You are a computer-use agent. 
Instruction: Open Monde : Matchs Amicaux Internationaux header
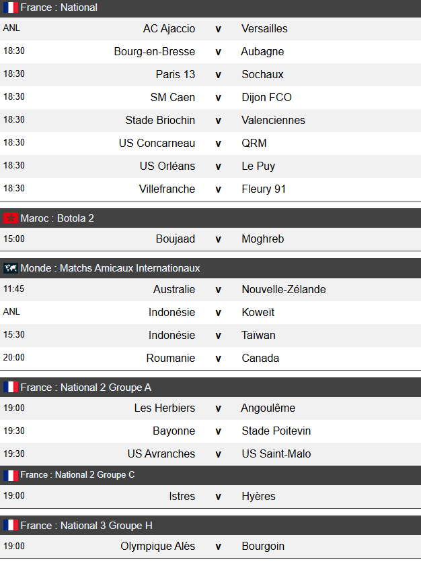coord(110,268)
